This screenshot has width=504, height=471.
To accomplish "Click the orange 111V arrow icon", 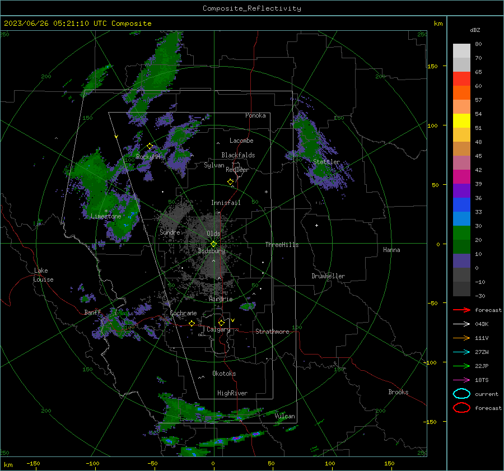I will (461, 338).
